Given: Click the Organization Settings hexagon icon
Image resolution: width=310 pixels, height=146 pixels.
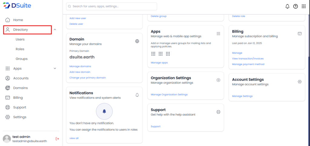Looking at the screenshot, I should coord(218,80).
